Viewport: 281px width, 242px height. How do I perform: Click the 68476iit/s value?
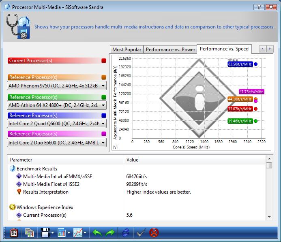(x=137, y=177)
